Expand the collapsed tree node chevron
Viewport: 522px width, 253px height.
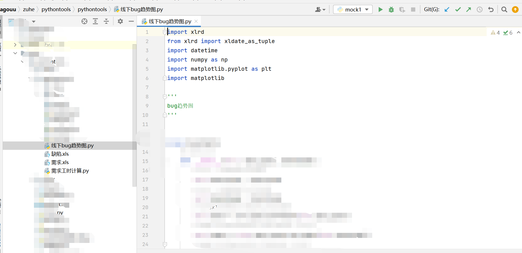pyautogui.click(x=15, y=45)
